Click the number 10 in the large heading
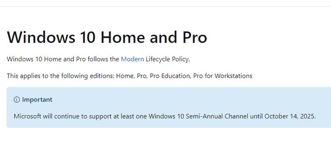The image size is (331, 165). click(87, 38)
